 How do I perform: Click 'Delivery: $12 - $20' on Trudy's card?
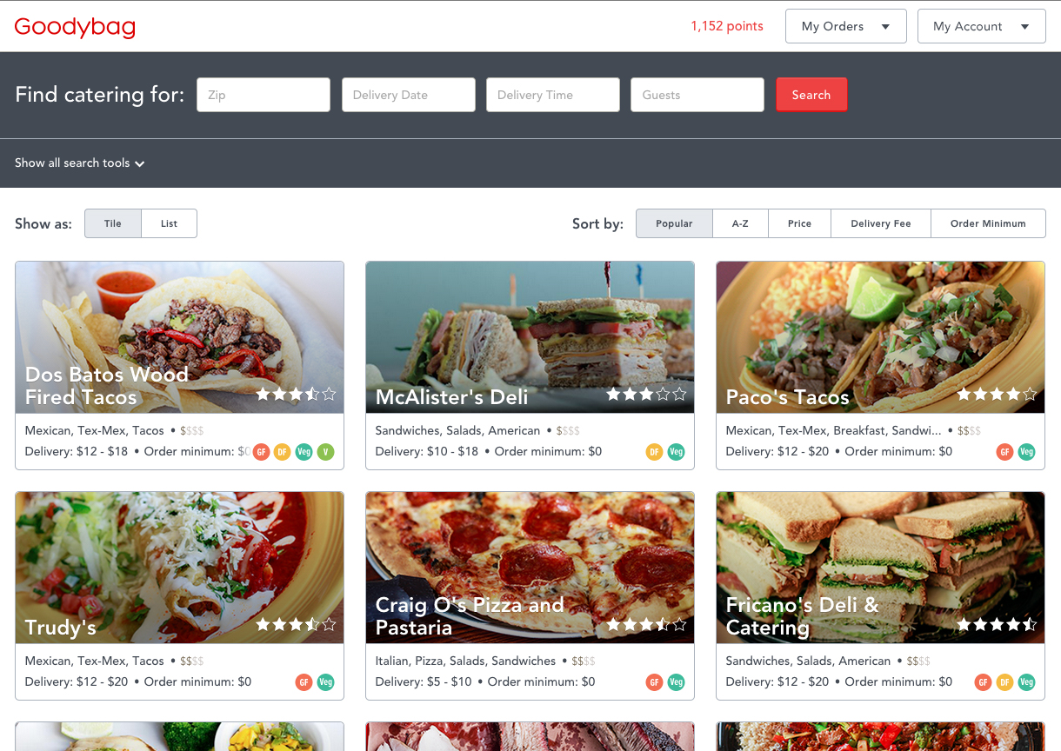pyautogui.click(x=77, y=682)
